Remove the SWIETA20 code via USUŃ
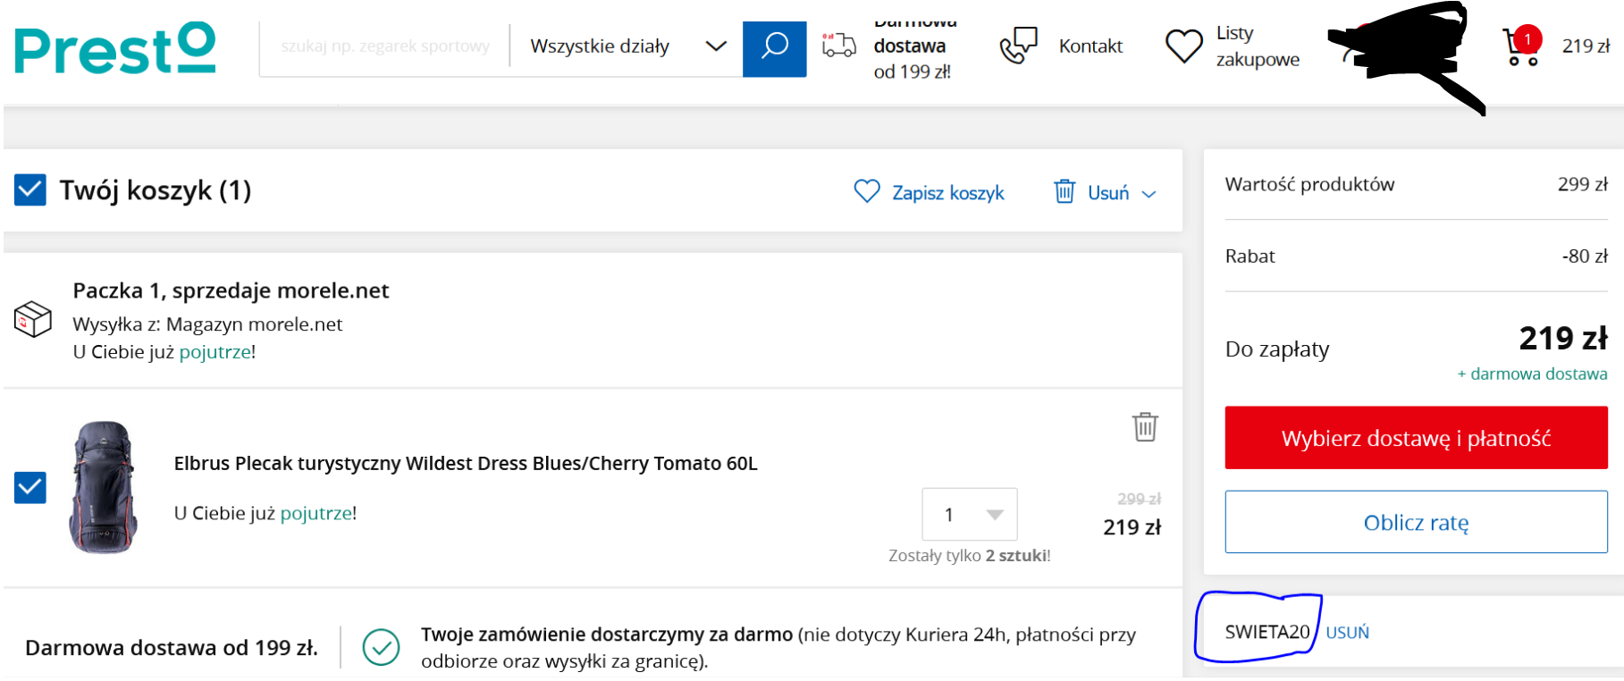Image resolution: width=1624 pixels, height=681 pixels. point(1347,633)
